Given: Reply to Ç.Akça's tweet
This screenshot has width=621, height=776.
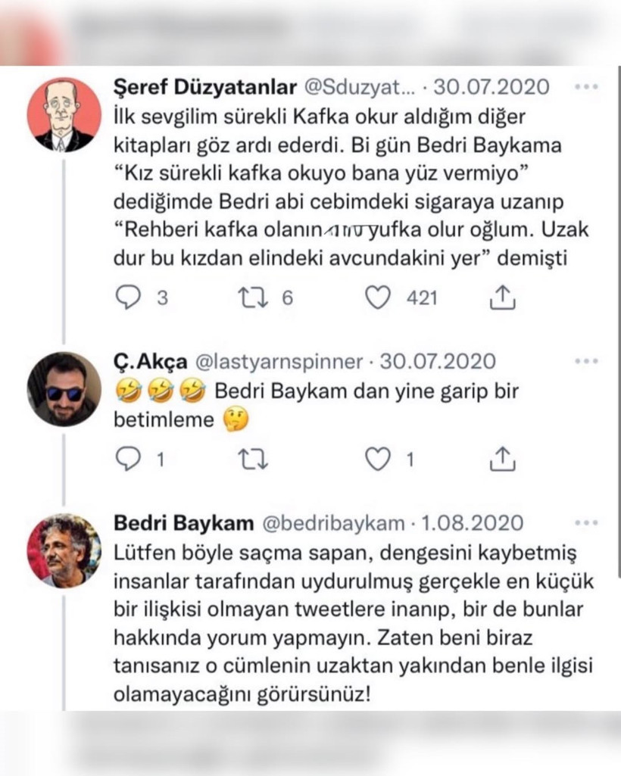Looking at the screenshot, I should pyautogui.click(x=129, y=459).
